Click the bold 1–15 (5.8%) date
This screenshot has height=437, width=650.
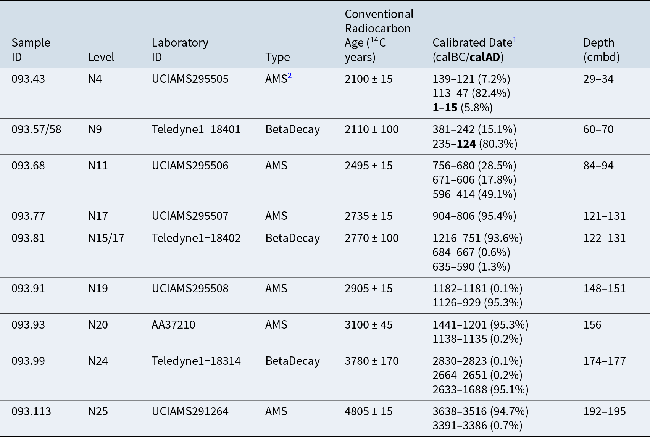tap(463, 108)
